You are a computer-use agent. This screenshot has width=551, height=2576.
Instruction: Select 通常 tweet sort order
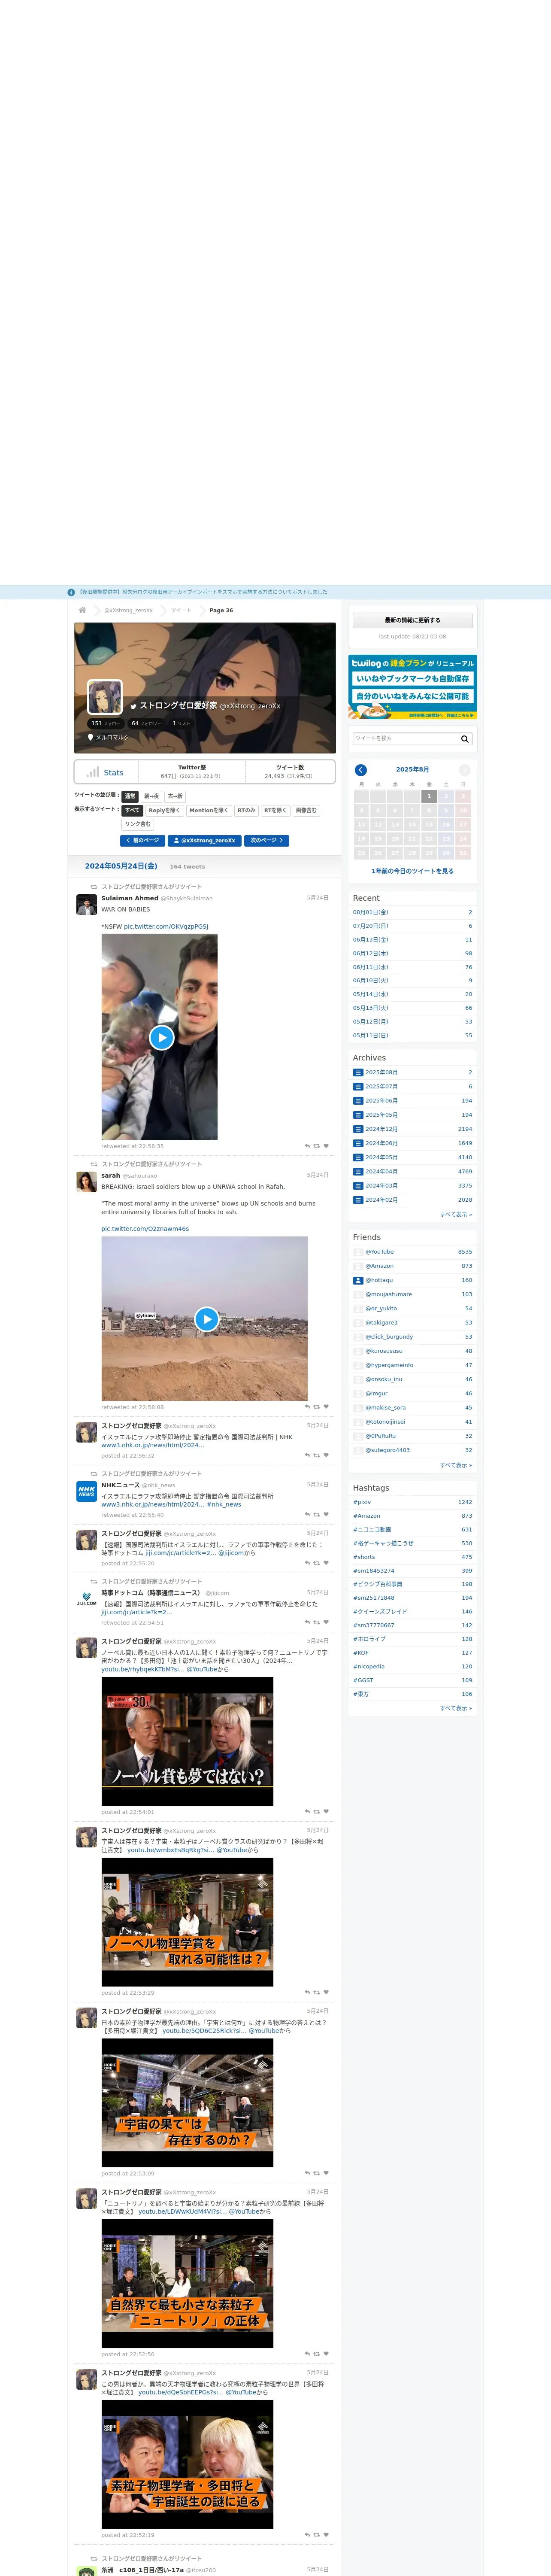pos(130,796)
